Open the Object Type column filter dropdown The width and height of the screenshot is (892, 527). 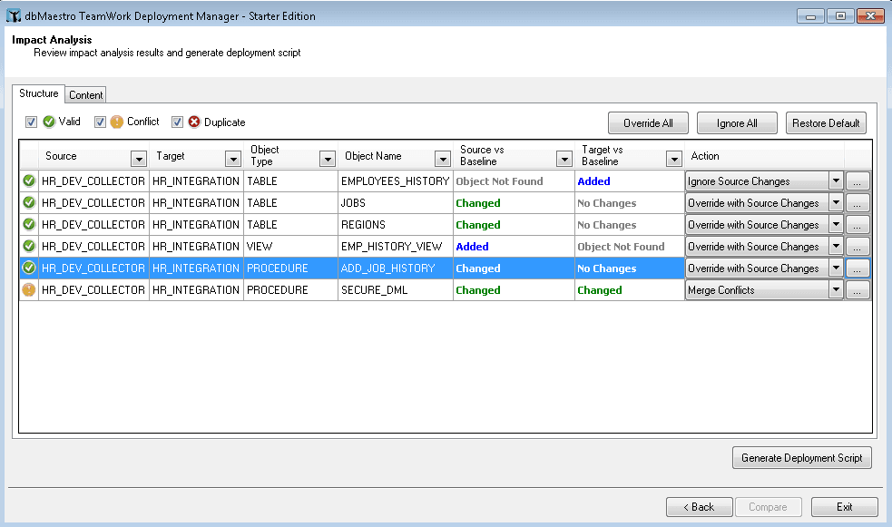pos(327,159)
